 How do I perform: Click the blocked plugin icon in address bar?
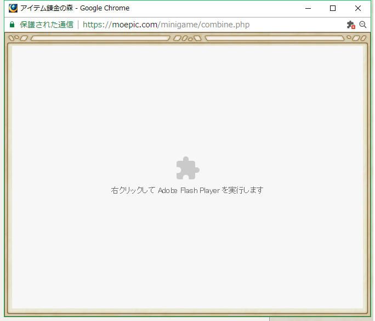pos(351,25)
